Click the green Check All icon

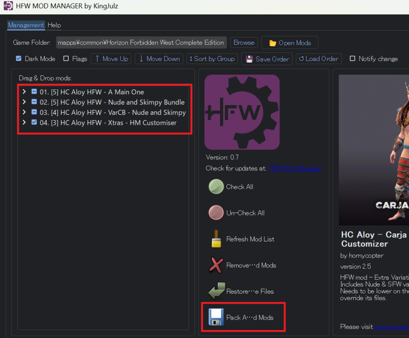pos(216,187)
